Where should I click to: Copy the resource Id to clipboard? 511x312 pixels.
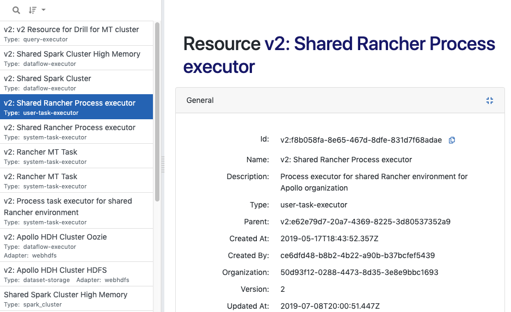point(452,140)
